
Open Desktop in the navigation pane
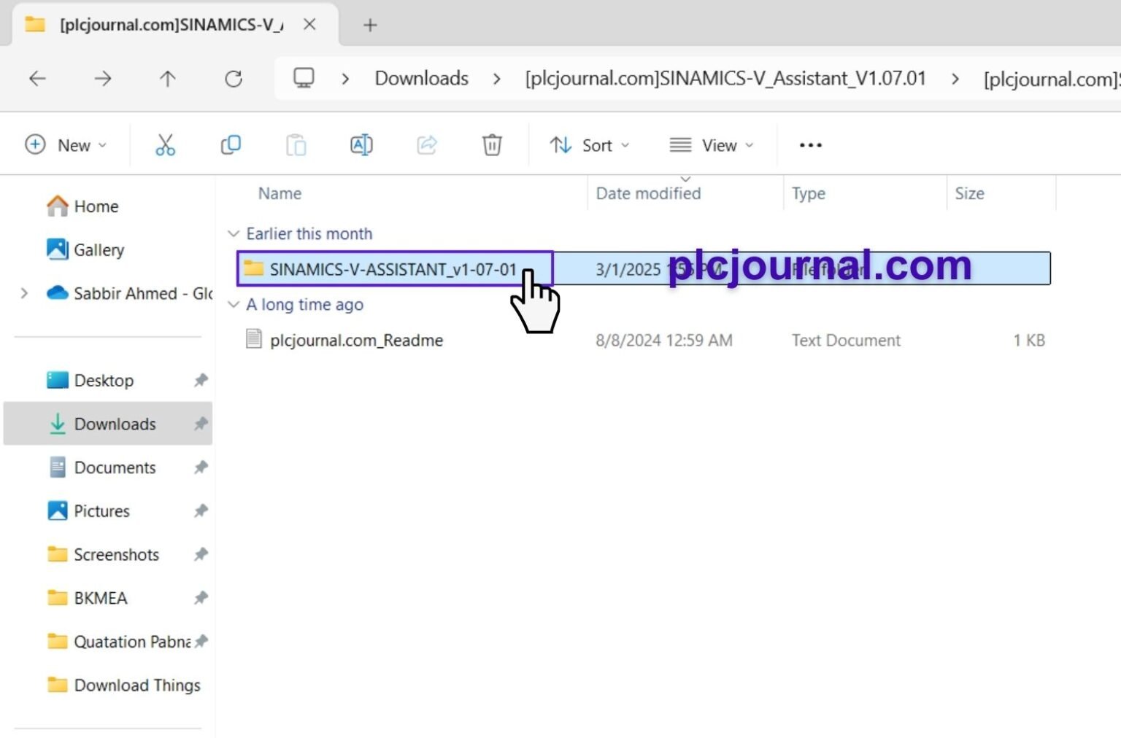(x=104, y=381)
